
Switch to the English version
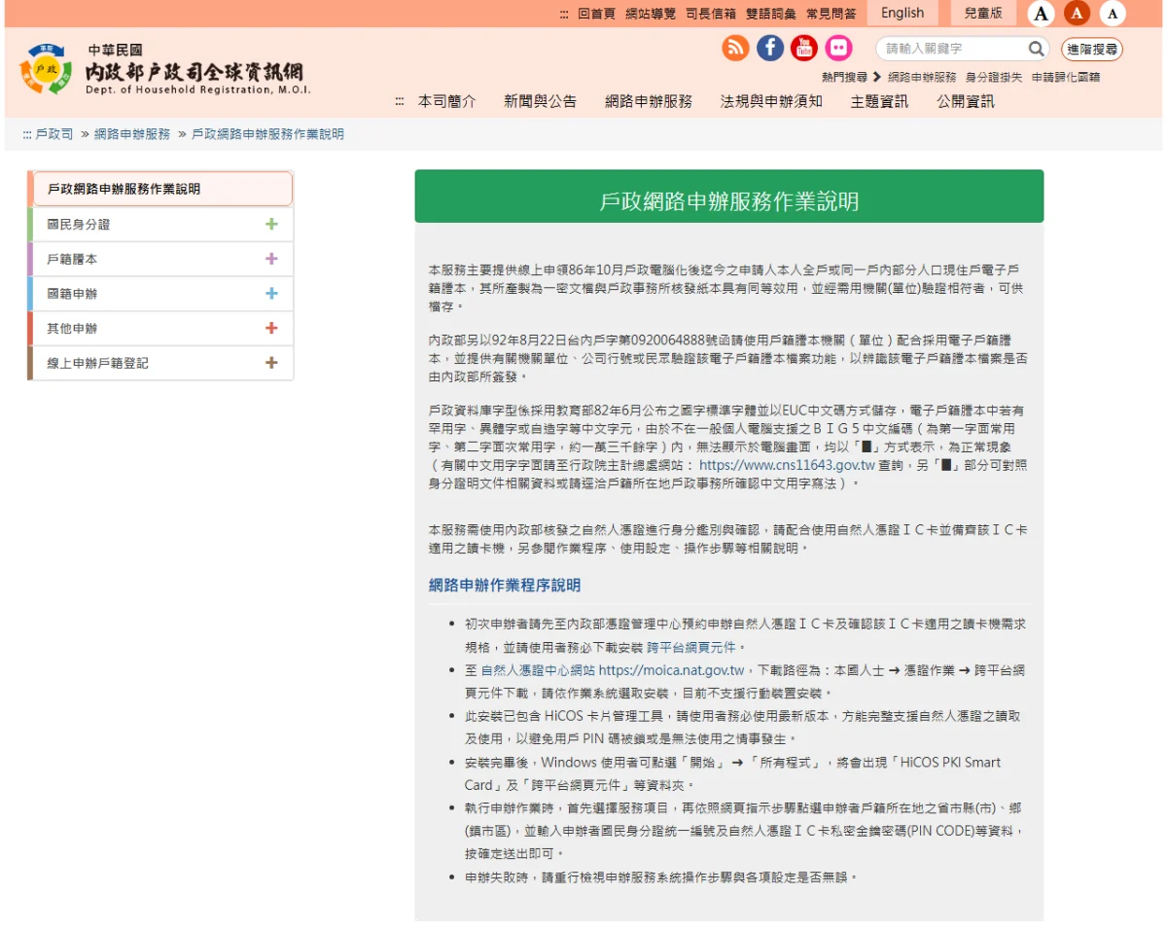[x=902, y=13]
